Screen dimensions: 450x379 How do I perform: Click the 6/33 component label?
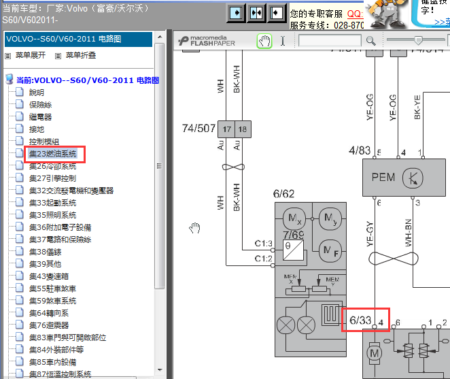360,320
